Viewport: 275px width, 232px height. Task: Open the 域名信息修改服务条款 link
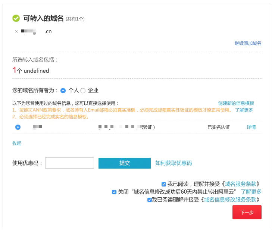[x=230, y=200]
